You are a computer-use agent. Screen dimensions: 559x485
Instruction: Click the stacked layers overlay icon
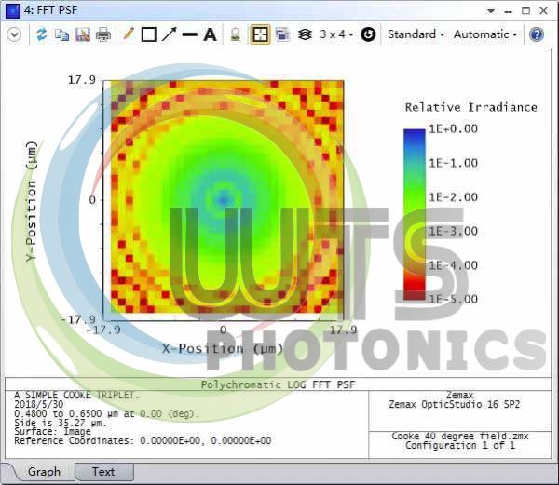tap(305, 34)
